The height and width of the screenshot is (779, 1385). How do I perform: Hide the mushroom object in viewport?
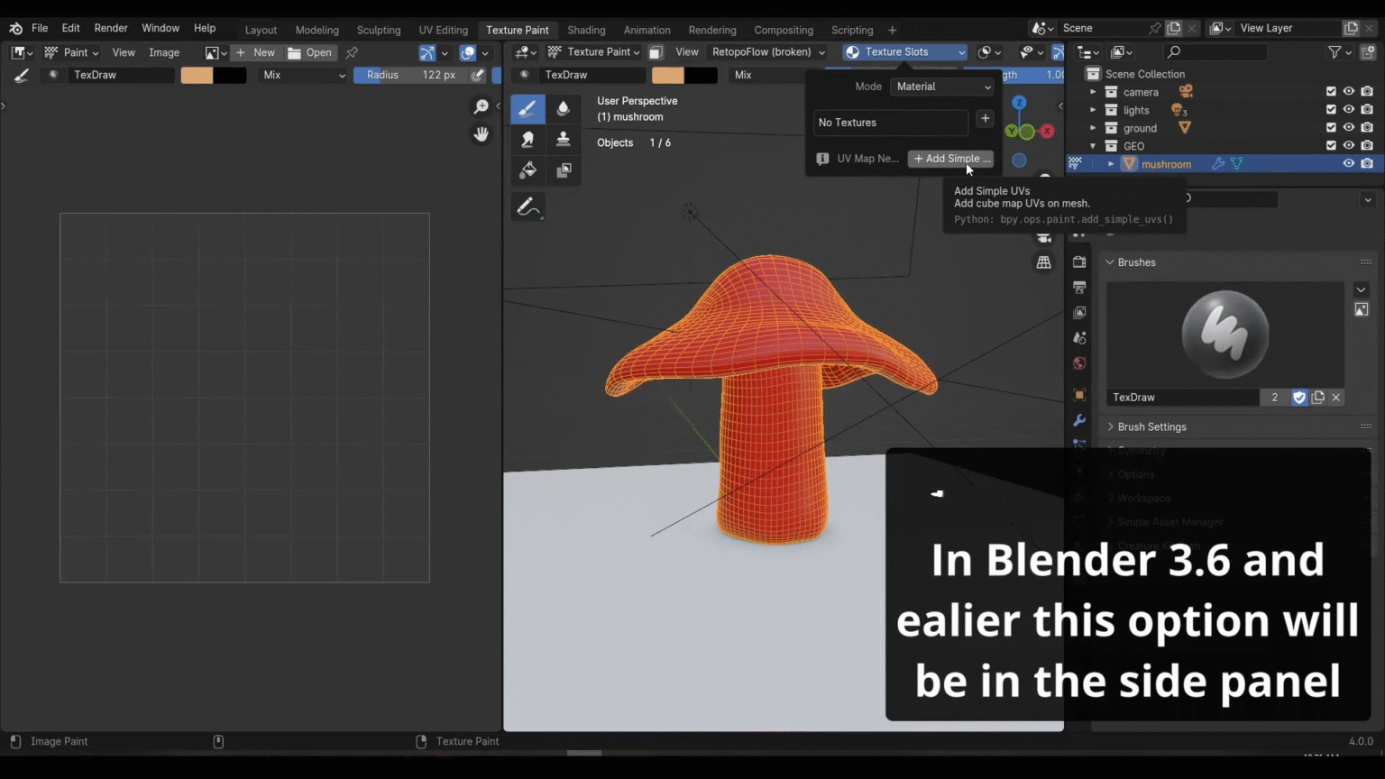[1348, 163]
